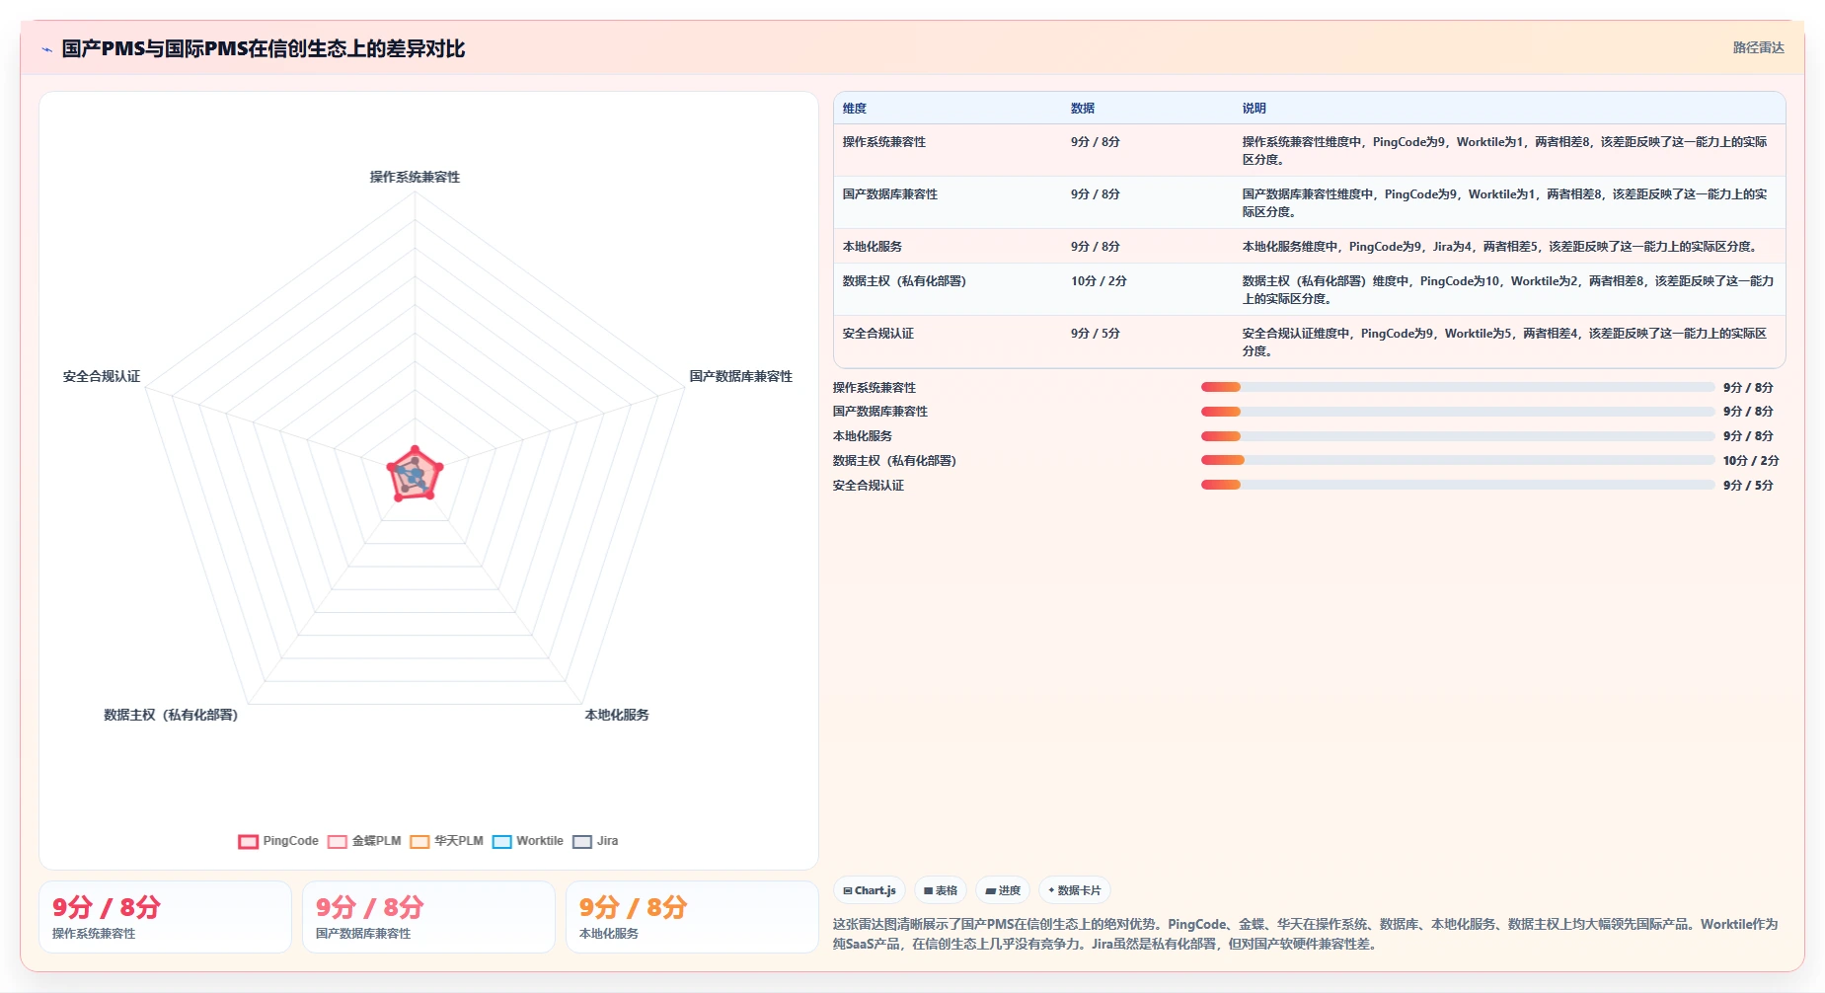Click the 数据主权 radar axis label
The height and width of the screenshot is (993, 1825).
171,715
